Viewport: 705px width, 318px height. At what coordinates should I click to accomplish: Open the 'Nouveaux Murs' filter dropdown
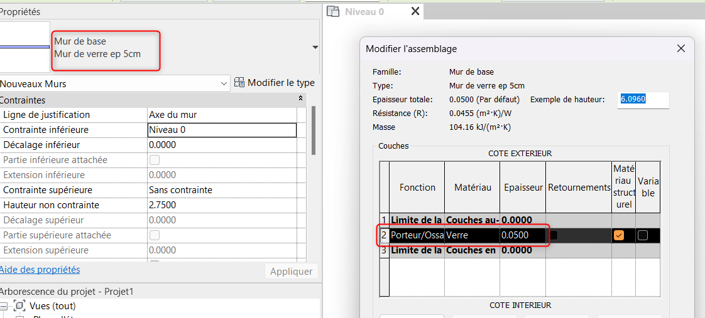pos(114,83)
